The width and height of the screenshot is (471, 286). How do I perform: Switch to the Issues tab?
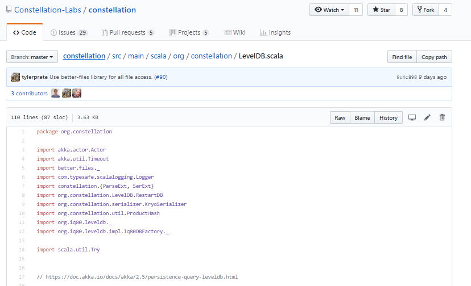tap(69, 32)
